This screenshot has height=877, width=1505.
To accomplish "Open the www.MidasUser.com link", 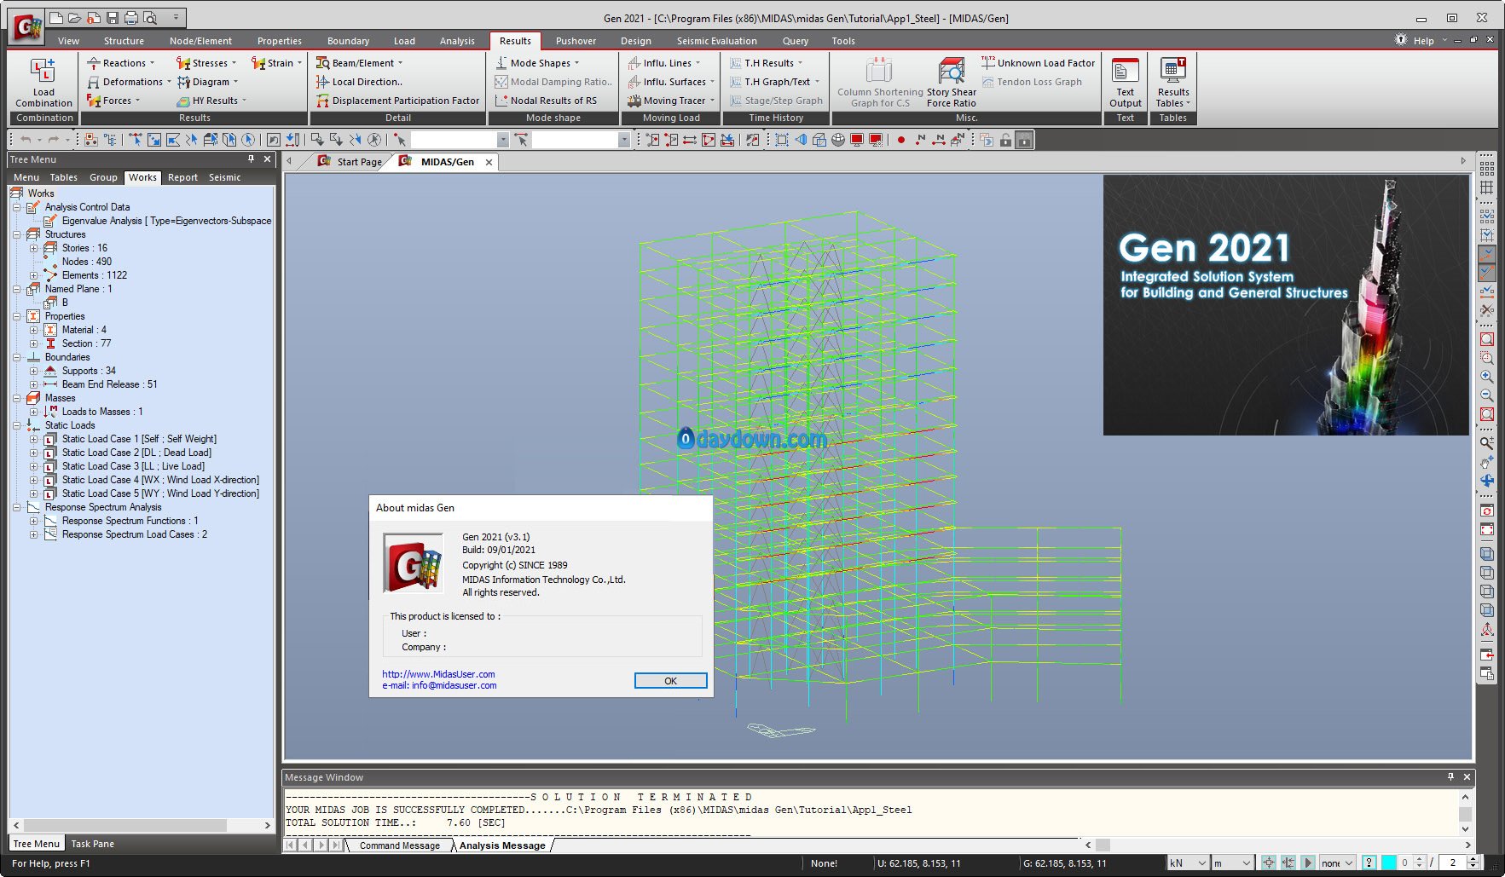I will click(x=438, y=674).
